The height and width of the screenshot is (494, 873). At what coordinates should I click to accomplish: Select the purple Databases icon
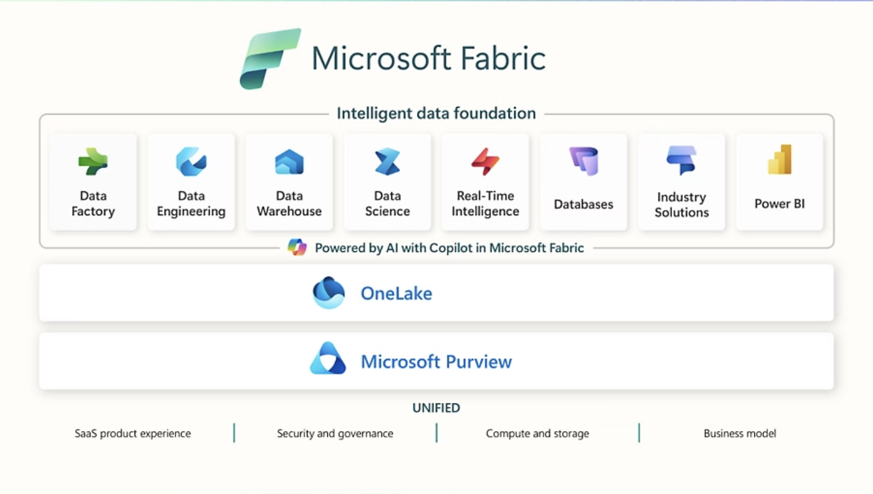click(x=584, y=161)
